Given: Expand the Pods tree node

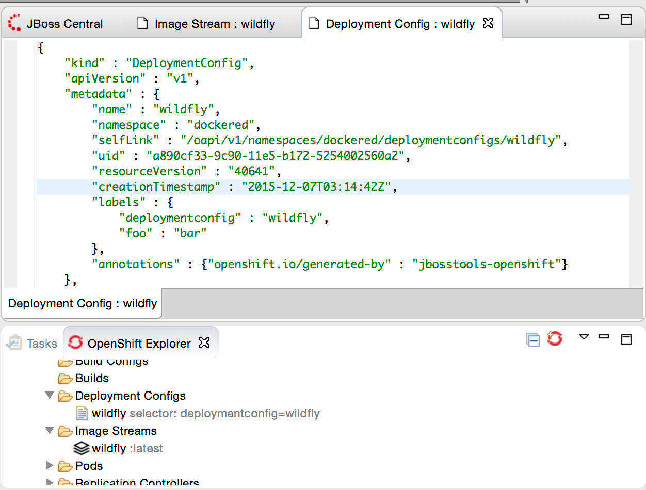Looking at the screenshot, I should click(50, 466).
